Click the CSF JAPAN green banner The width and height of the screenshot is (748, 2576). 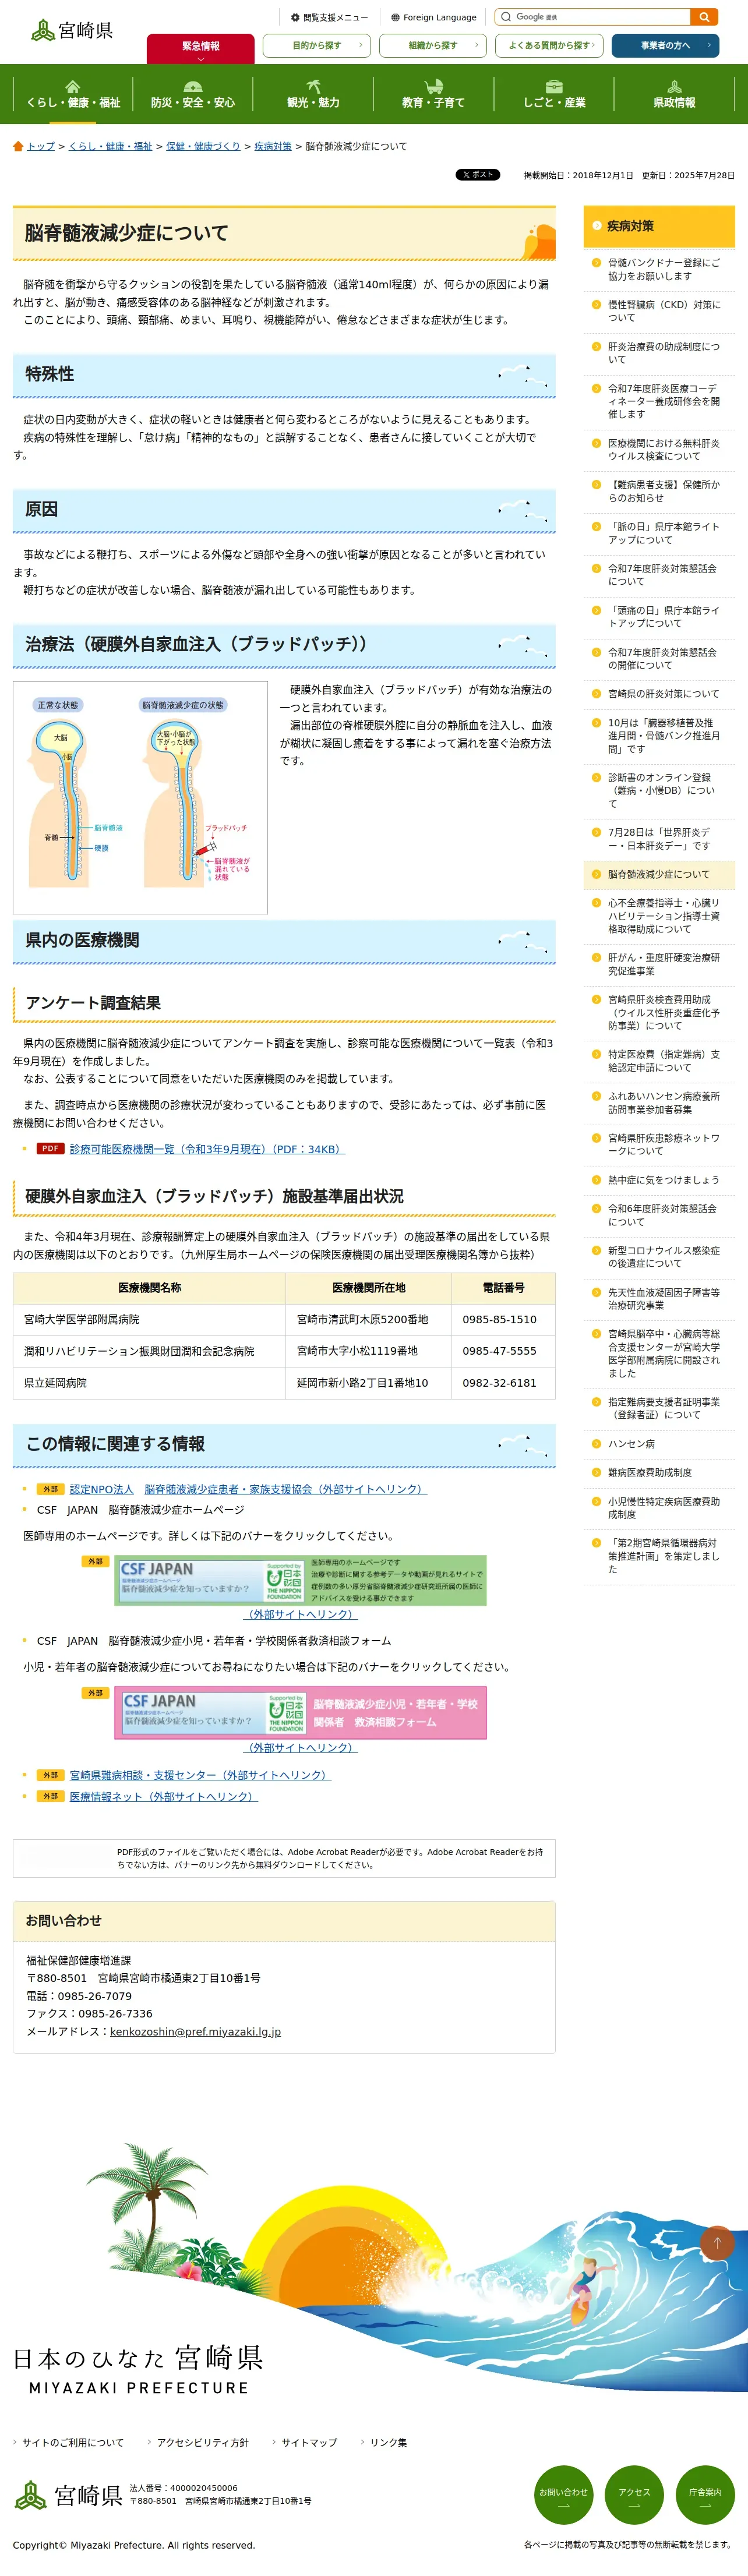(x=301, y=1580)
